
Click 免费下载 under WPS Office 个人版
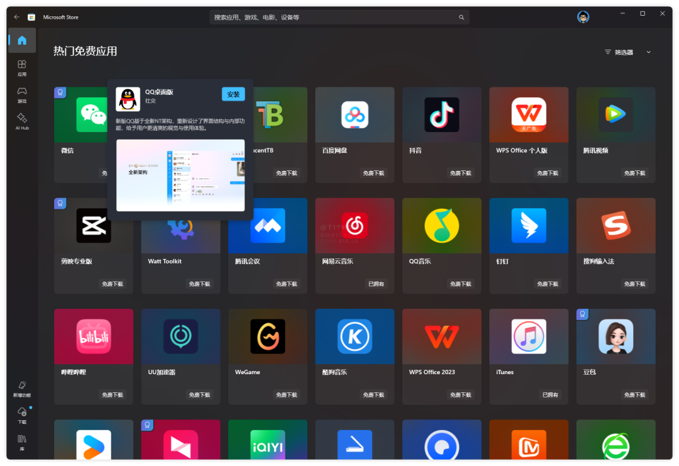[x=548, y=173]
